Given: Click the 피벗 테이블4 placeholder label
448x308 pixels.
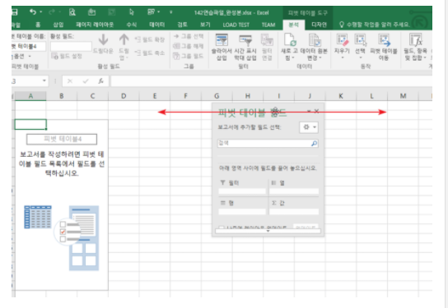Looking at the screenshot, I should click(x=62, y=139).
